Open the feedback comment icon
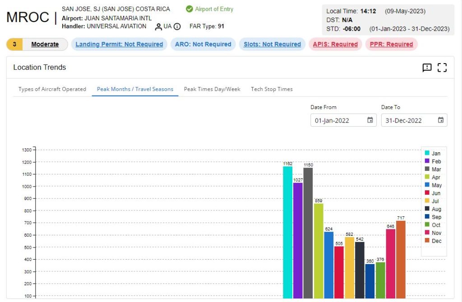The width and height of the screenshot is (462, 302). coord(427,68)
